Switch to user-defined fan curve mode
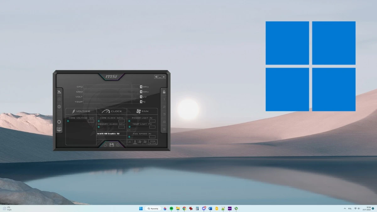This screenshot has height=212, width=377. coord(135,142)
